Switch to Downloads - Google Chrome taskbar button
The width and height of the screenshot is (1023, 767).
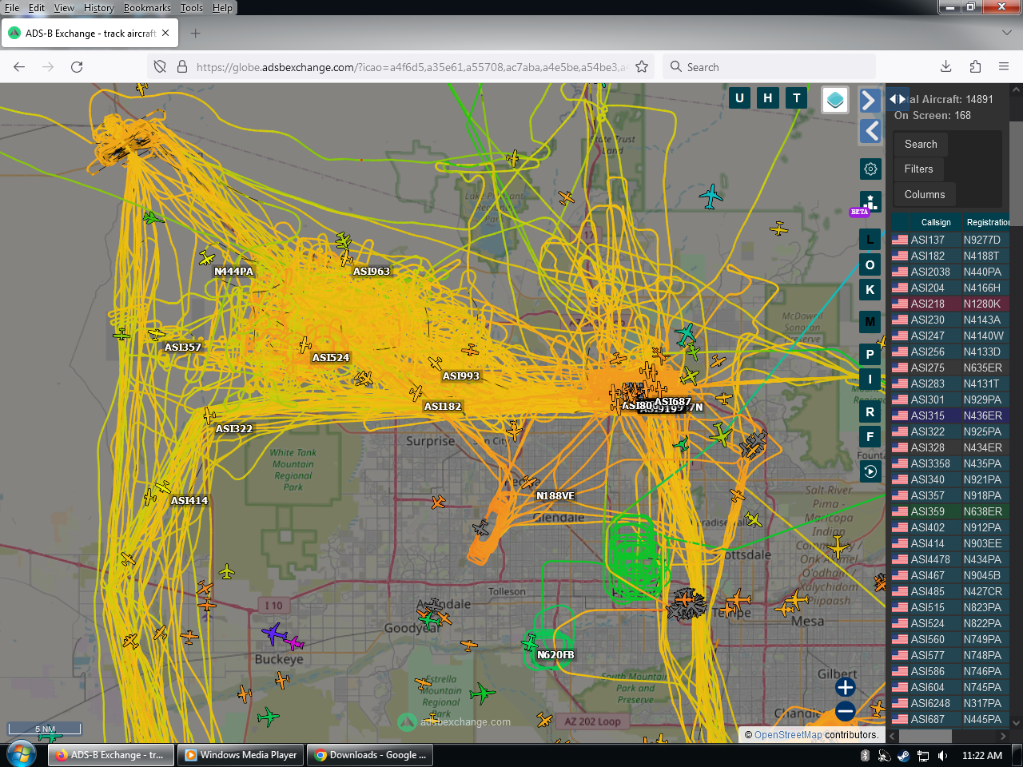coord(371,755)
